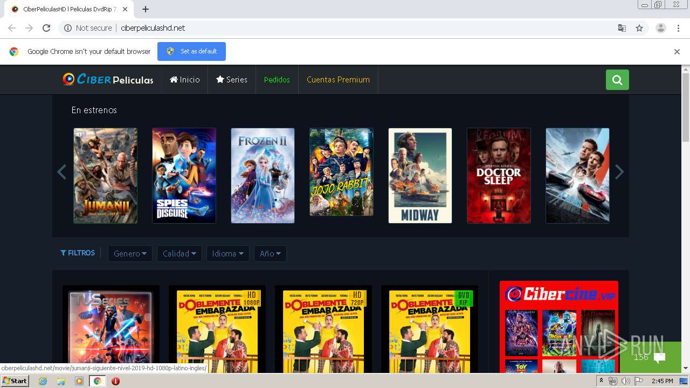This screenshot has width=690, height=388.
Task: Open the network tray icon
Action: (x=613, y=381)
